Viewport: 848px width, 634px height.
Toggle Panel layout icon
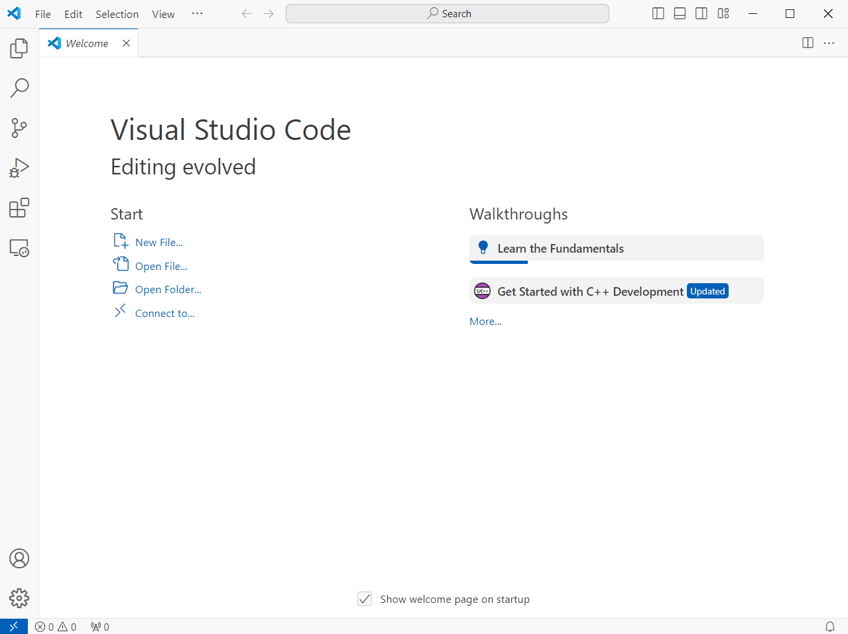point(680,13)
